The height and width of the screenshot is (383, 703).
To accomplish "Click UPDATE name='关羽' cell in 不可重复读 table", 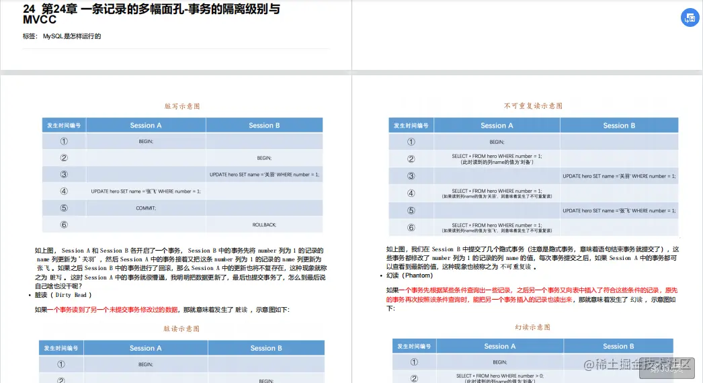I will 619,176.
